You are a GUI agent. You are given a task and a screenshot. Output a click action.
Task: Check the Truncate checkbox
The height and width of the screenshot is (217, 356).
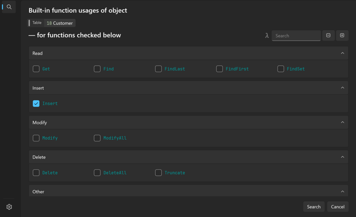pyautogui.click(x=158, y=173)
